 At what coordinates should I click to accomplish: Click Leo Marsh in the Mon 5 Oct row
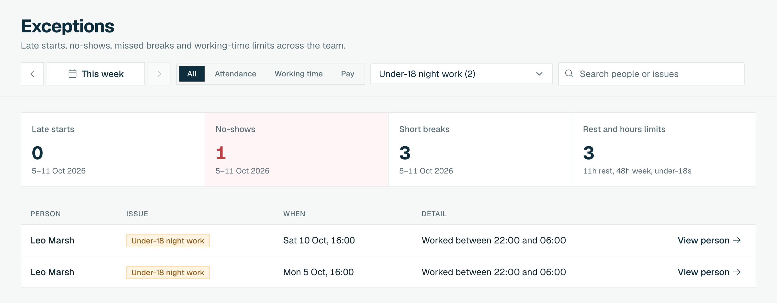[x=52, y=272]
